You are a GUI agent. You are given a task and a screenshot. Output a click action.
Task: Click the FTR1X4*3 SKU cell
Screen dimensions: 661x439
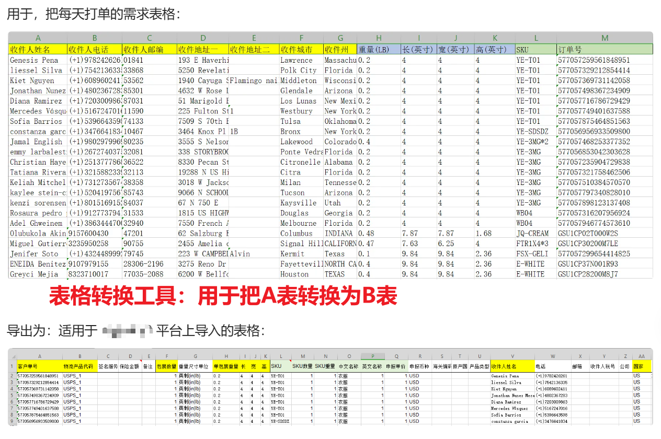pos(536,244)
